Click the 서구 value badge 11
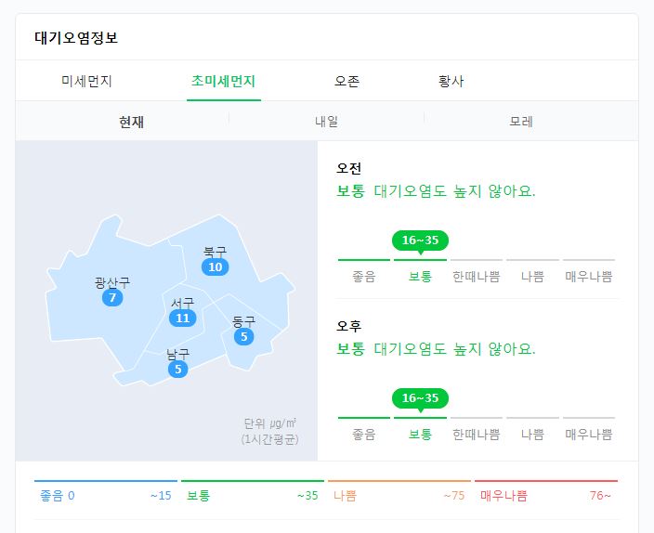654x533 pixels. 183,318
